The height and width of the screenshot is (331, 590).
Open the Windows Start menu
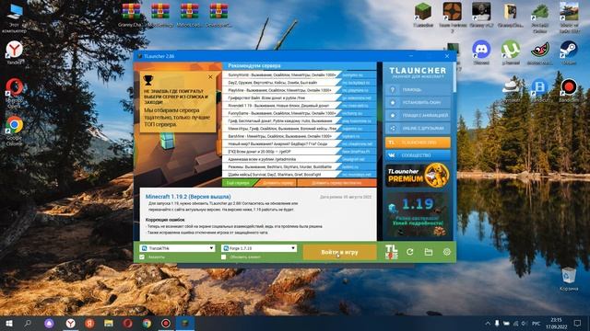tap(9, 323)
